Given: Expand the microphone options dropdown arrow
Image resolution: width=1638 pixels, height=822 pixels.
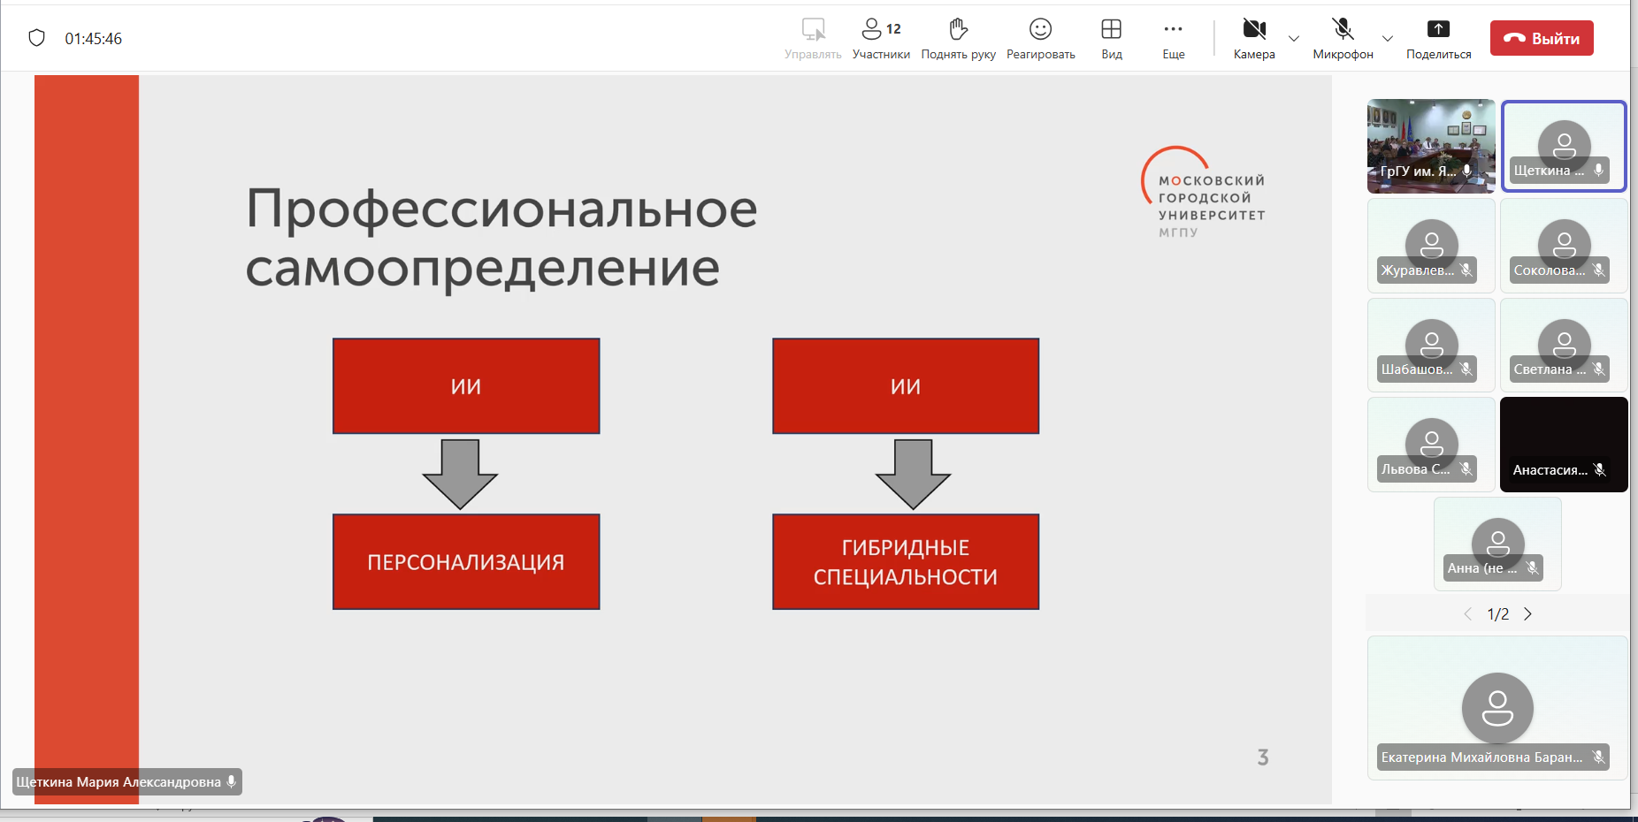Looking at the screenshot, I should pos(1388,39).
